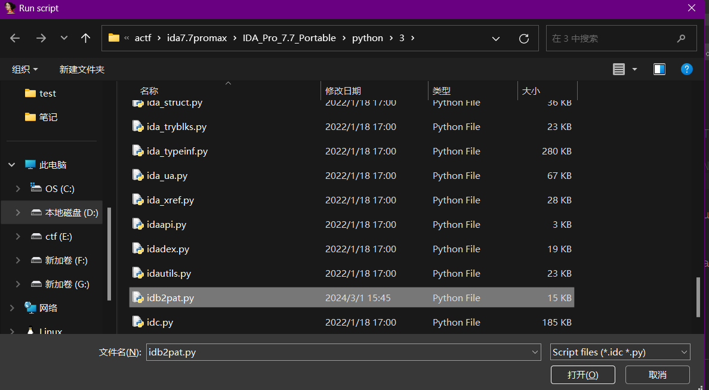Viewport: 709px width, 390px height.
Task: Select the idc.py file
Action: coord(160,322)
